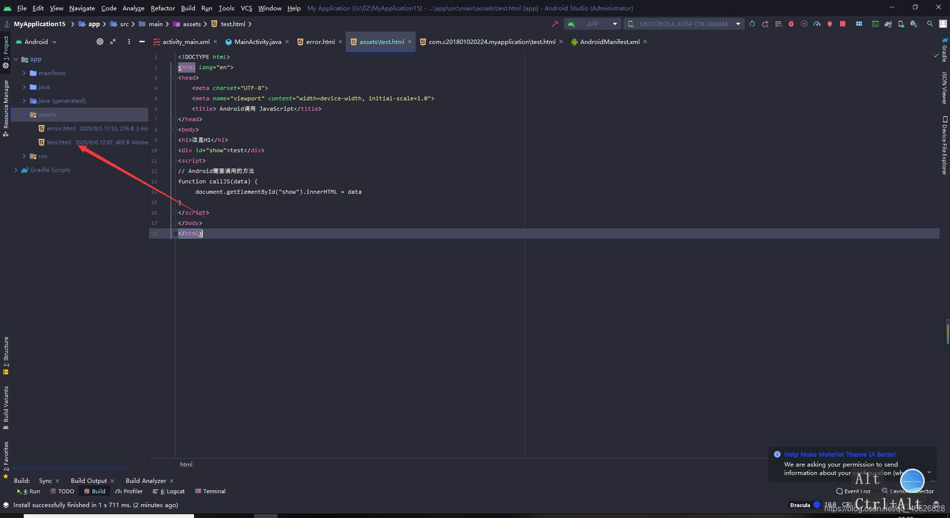Click the 18:8 cursor position indicator

[830, 505]
